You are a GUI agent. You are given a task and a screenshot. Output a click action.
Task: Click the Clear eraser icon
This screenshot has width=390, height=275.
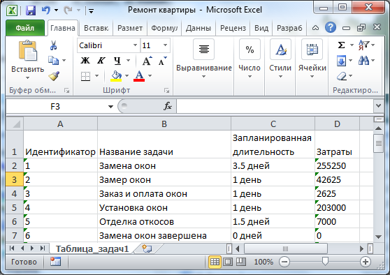(x=342, y=76)
